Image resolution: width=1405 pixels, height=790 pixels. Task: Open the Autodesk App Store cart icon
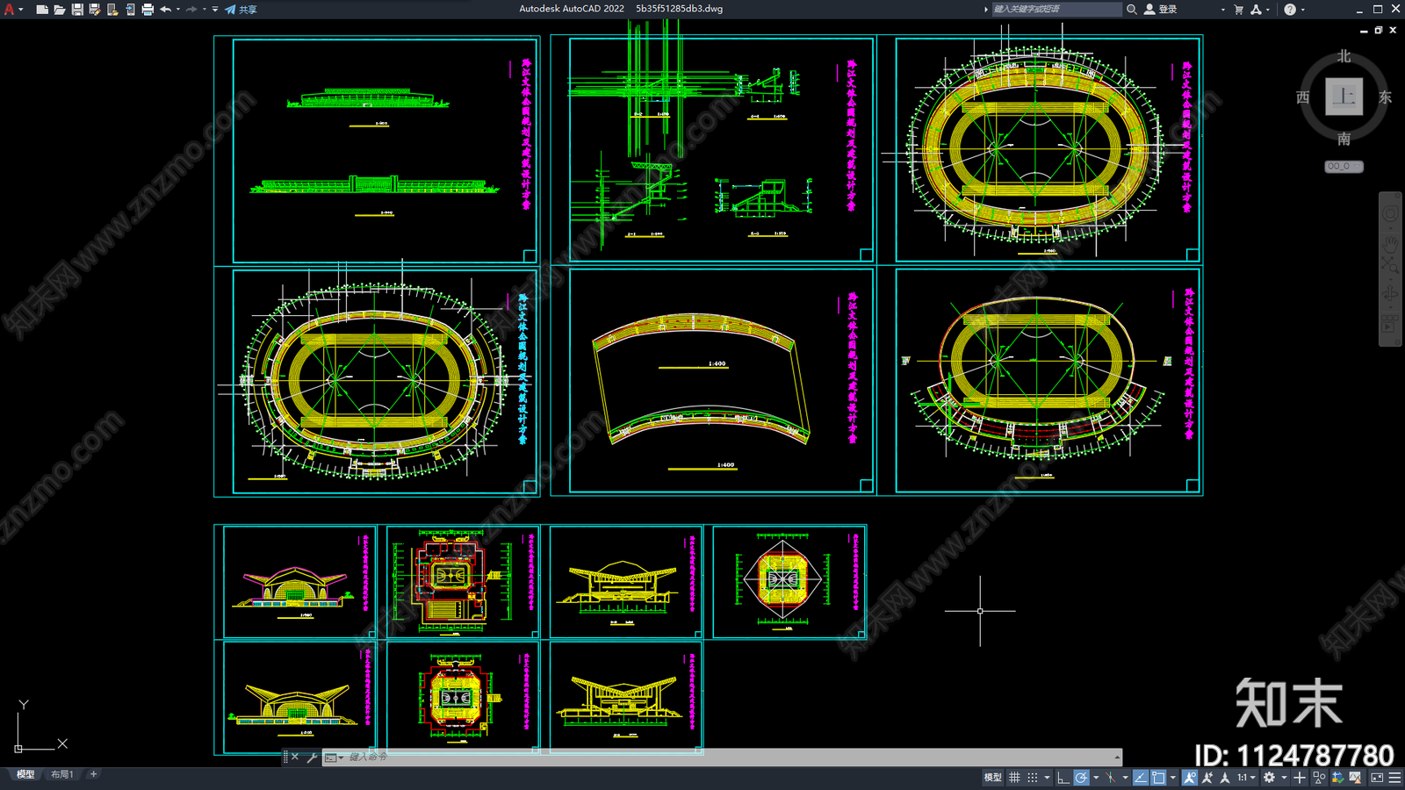pos(1238,10)
